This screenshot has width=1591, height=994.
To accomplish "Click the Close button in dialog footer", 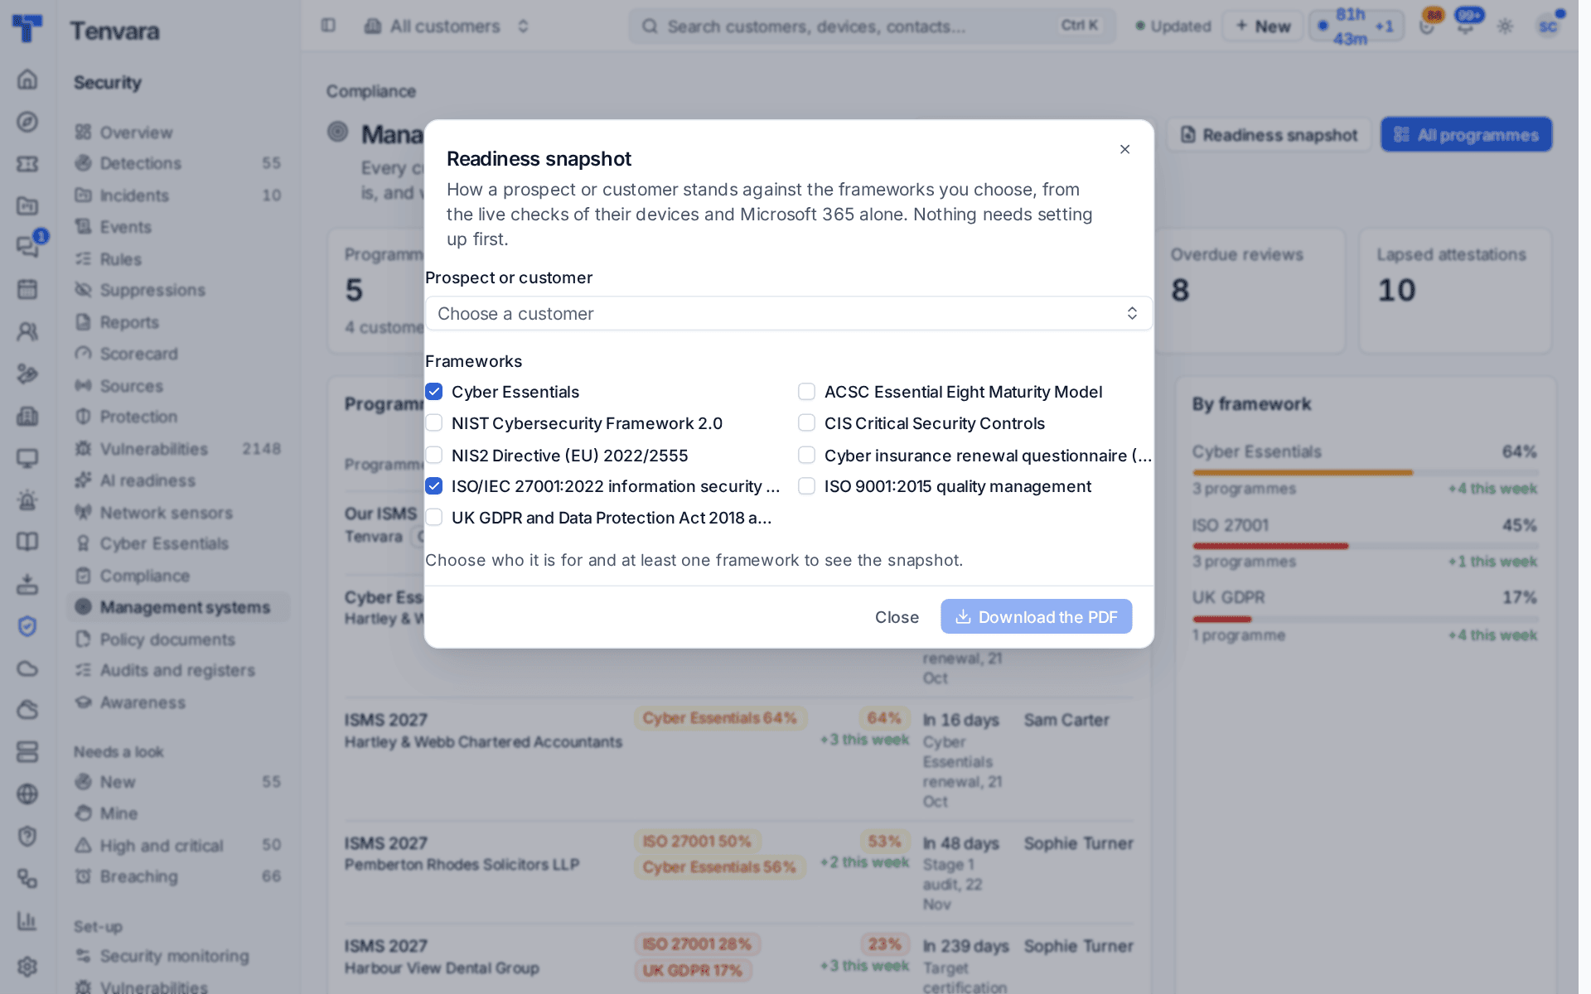I will click(897, 617).
